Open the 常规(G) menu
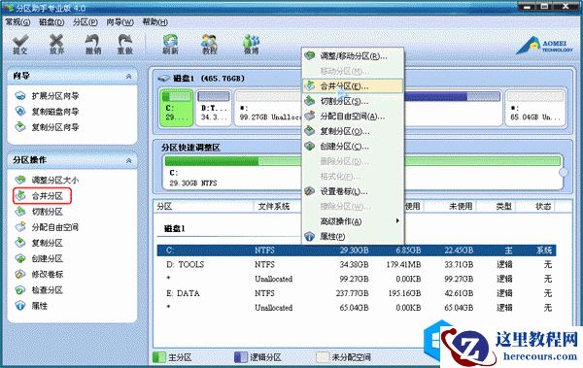 17,22
